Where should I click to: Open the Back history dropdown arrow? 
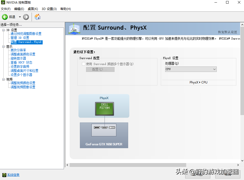coord(20,17)
